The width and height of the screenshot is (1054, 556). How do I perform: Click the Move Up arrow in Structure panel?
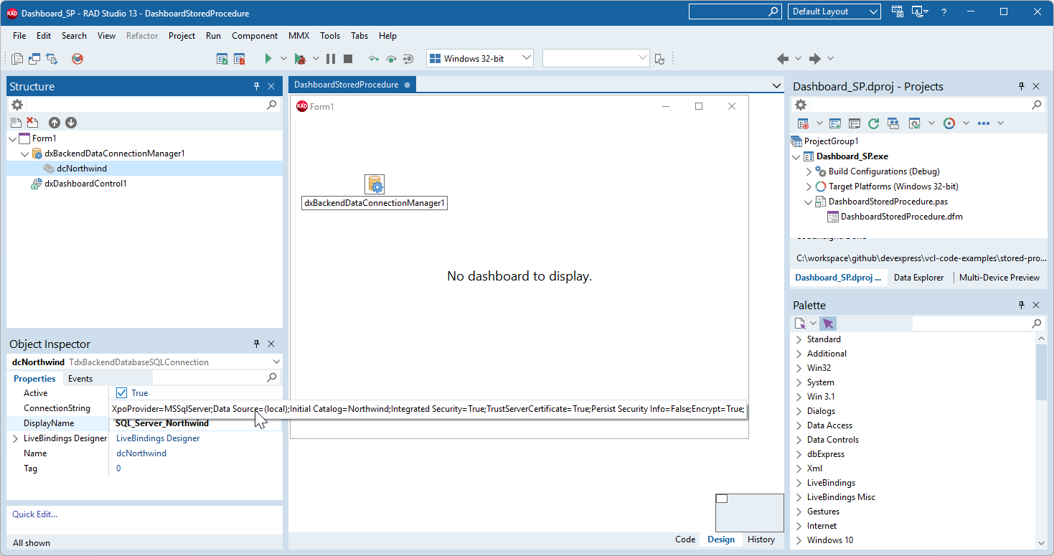(55, 123)
